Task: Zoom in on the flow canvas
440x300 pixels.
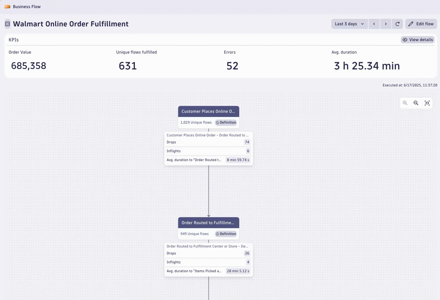Action: (x=405, y=103)
